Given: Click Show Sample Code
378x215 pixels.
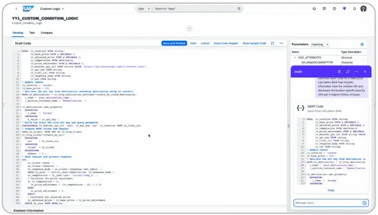Looking at the screenshot, I should pos(254,43).
